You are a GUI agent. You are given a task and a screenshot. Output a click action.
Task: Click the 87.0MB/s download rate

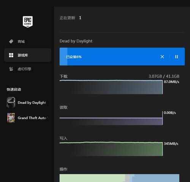point(171,82)
